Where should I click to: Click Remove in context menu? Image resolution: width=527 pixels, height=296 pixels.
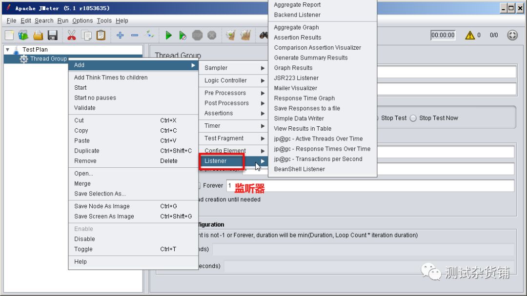click(133, 161)
